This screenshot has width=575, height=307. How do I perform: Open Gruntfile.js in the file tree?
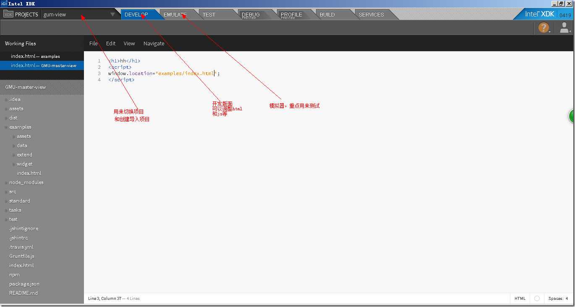tap(22, 256)
